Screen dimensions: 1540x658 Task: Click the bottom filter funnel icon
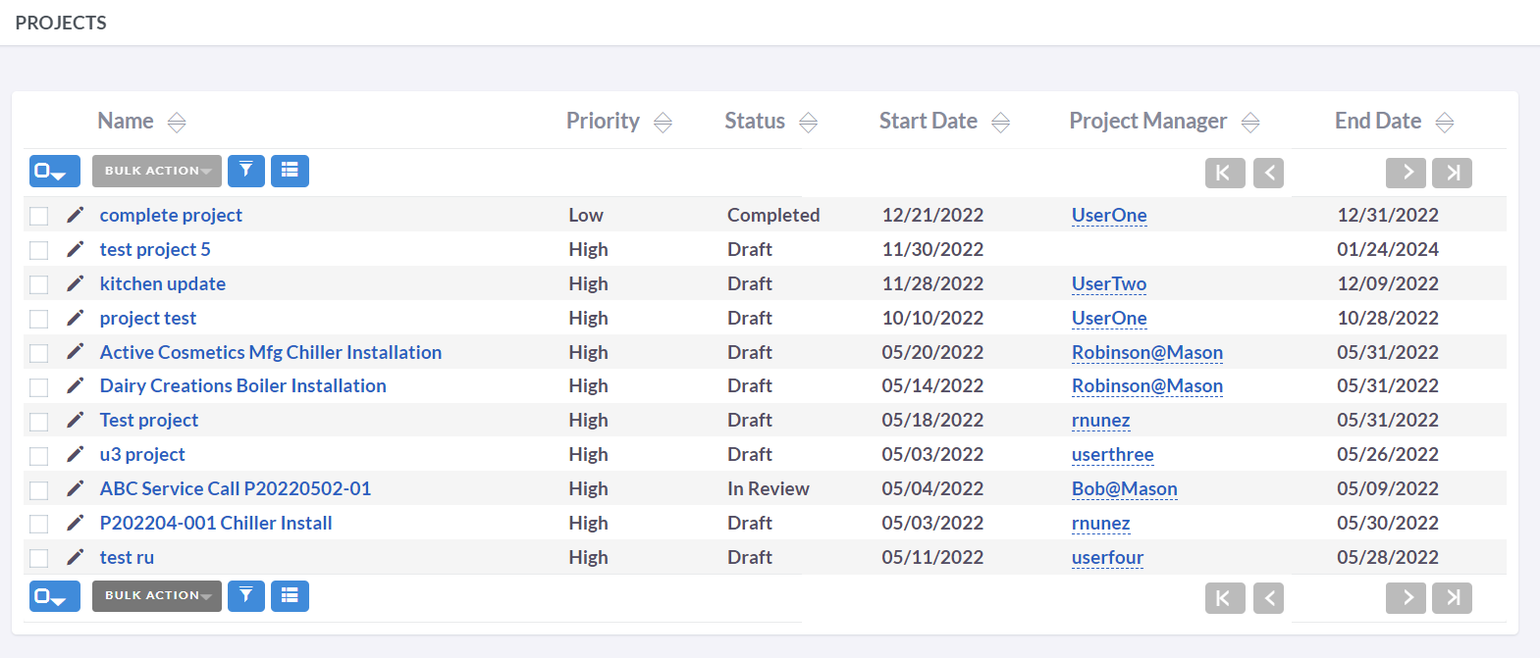pos(246,595)
